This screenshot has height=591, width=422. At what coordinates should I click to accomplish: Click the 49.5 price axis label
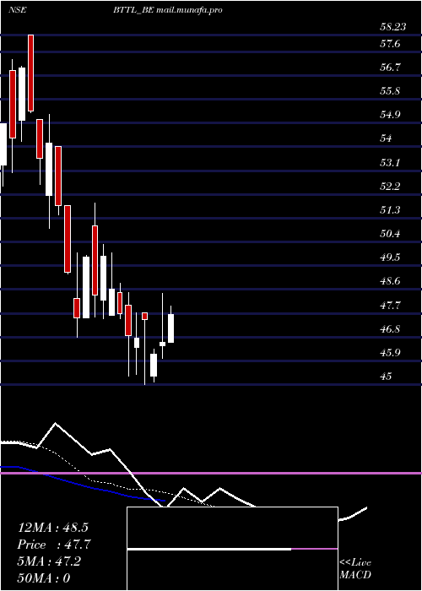(x=390, y=258)
